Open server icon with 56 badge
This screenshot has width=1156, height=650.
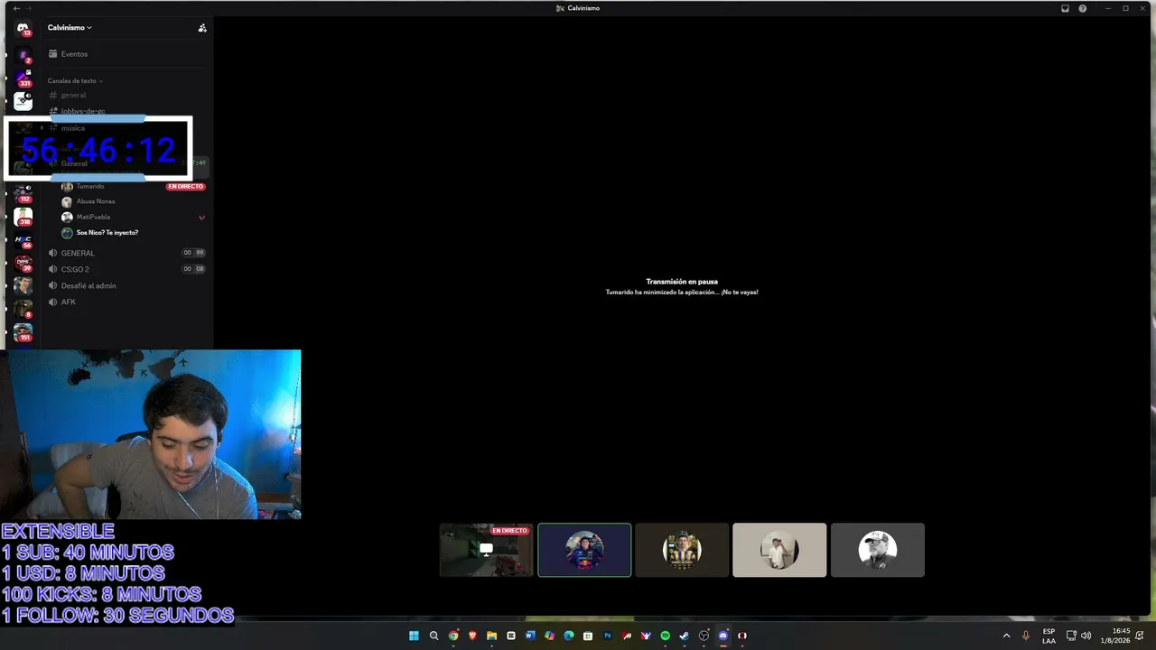pyautogui.click(x=23, y=241)
